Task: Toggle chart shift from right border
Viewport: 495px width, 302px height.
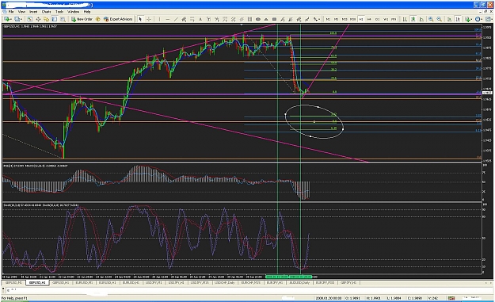Action: [458, 19]
